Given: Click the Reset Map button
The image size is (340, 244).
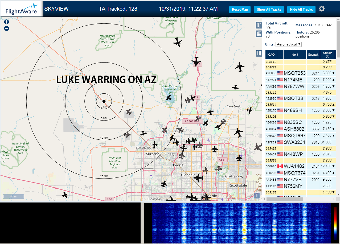Looking at the screenshot, I should tap(240, 10).
